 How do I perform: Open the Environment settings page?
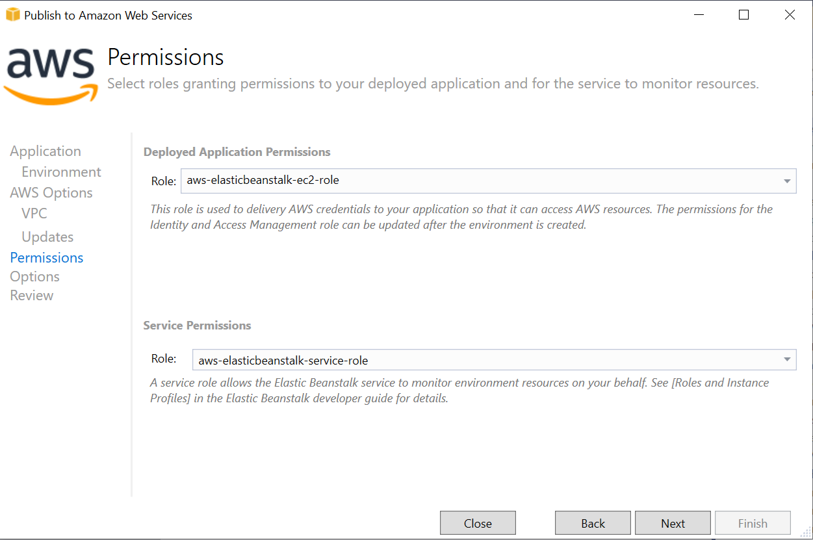point(61,172)
